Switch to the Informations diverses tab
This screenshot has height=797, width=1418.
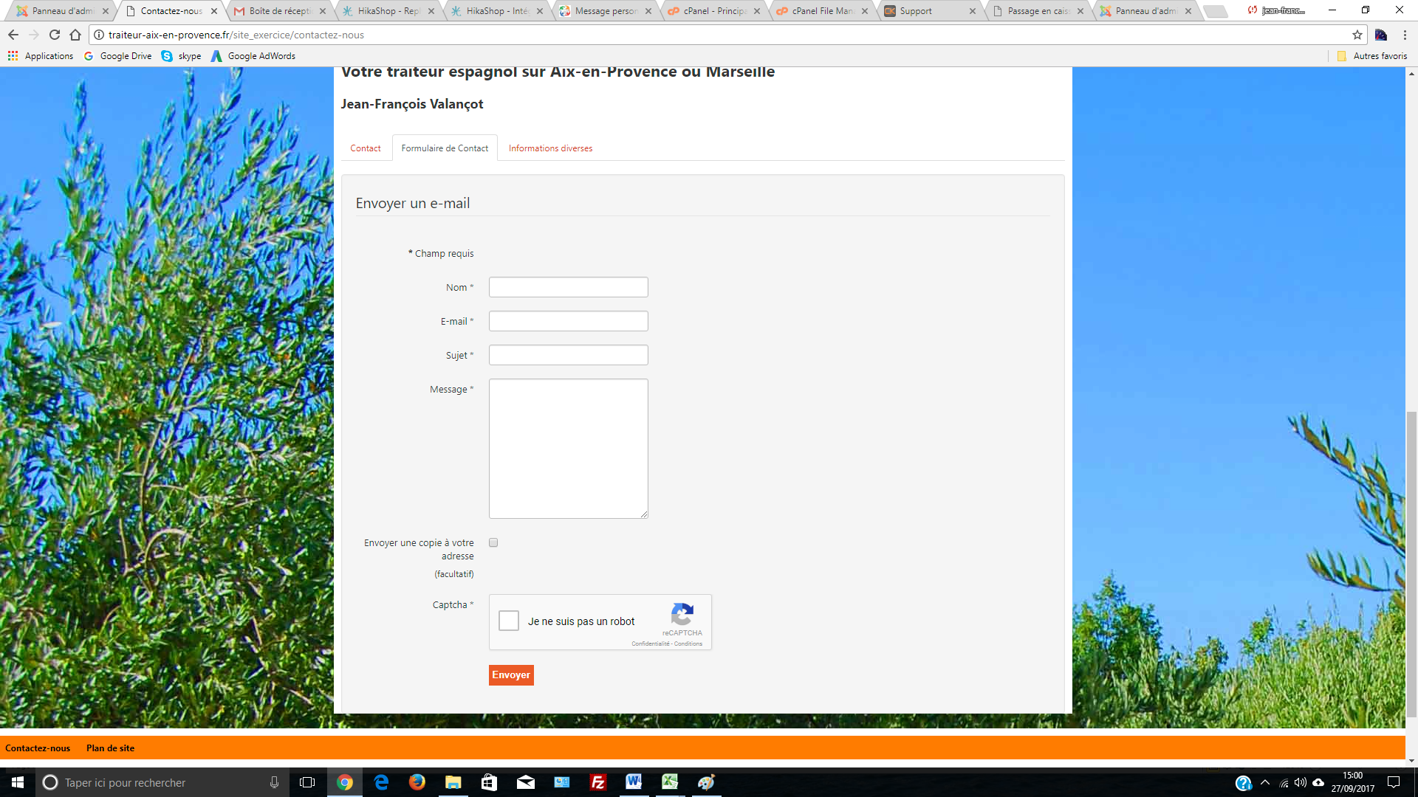[550, 148]
